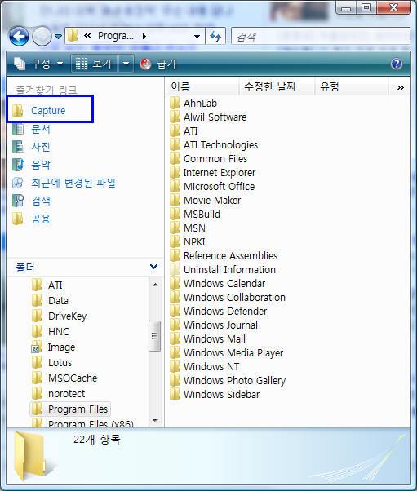Go back with the Back arrow button

click(19, 37)
